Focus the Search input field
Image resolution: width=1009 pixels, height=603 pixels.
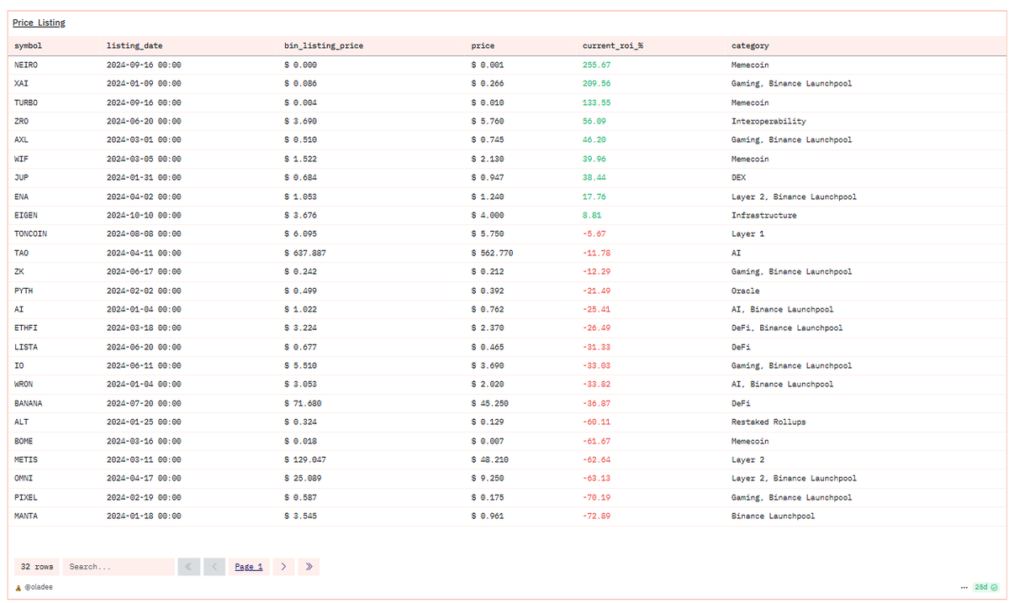pos(119,567)
